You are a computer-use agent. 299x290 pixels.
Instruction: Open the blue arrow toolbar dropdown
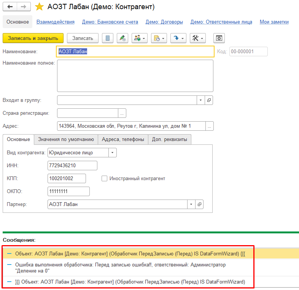[x=178, y=38]
